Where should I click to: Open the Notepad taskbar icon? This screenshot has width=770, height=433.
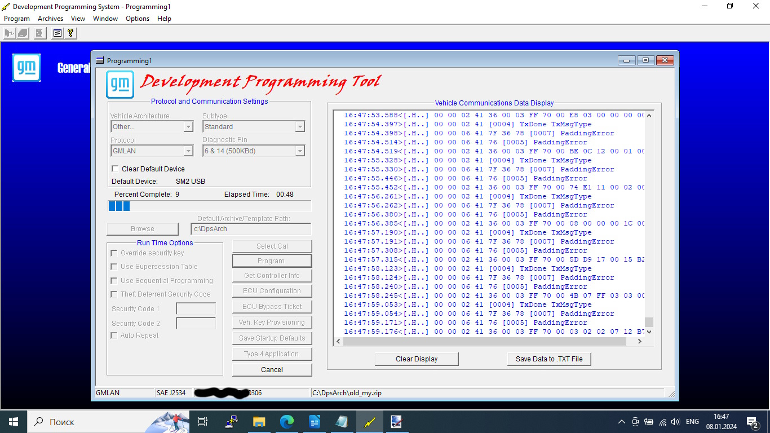342,422
